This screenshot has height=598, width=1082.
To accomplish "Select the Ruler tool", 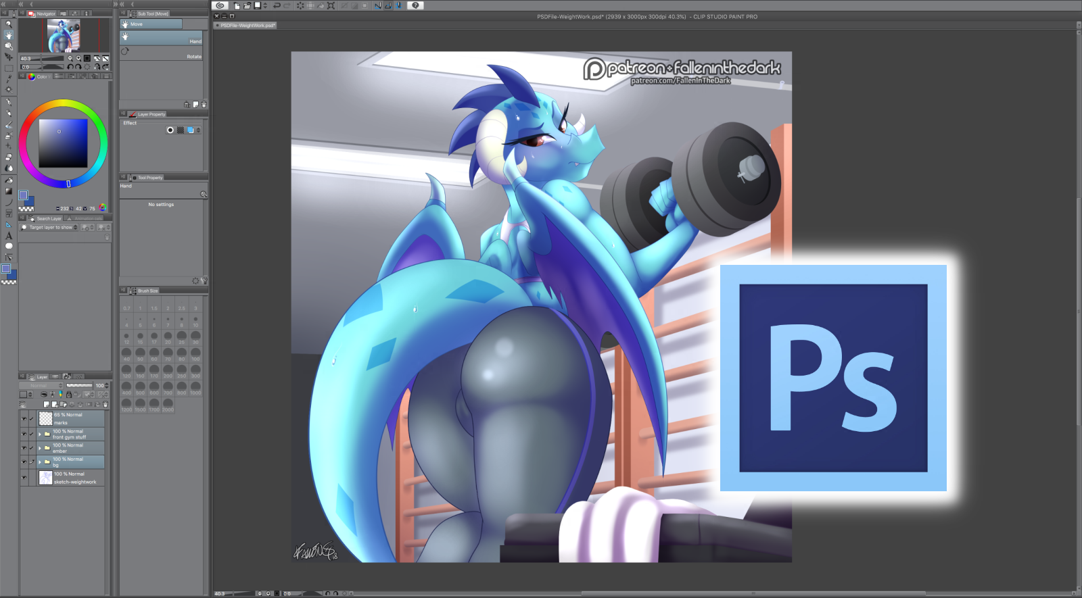I will point(9,224).
